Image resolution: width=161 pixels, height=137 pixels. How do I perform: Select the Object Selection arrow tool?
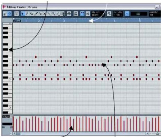(22, 14)
